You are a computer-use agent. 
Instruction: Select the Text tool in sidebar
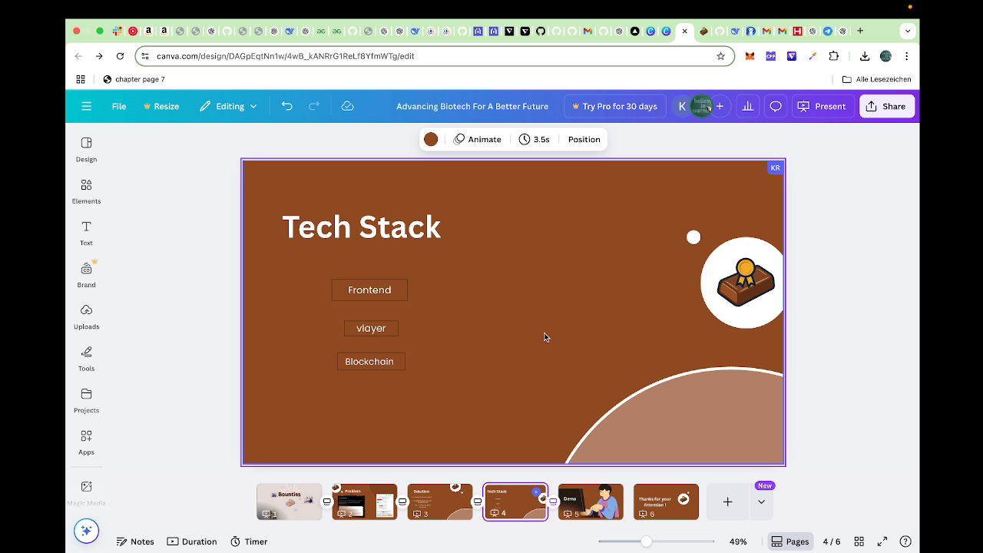86,233
